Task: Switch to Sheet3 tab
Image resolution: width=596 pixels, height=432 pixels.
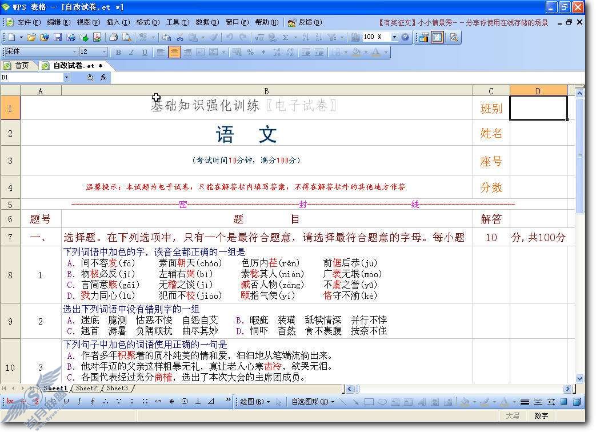Action: (117, 389)
